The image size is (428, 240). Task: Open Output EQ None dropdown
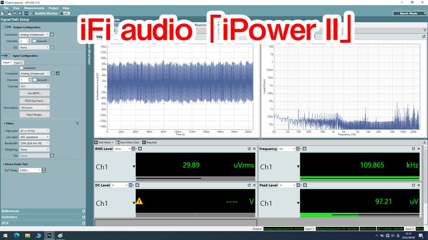[34, 47]
